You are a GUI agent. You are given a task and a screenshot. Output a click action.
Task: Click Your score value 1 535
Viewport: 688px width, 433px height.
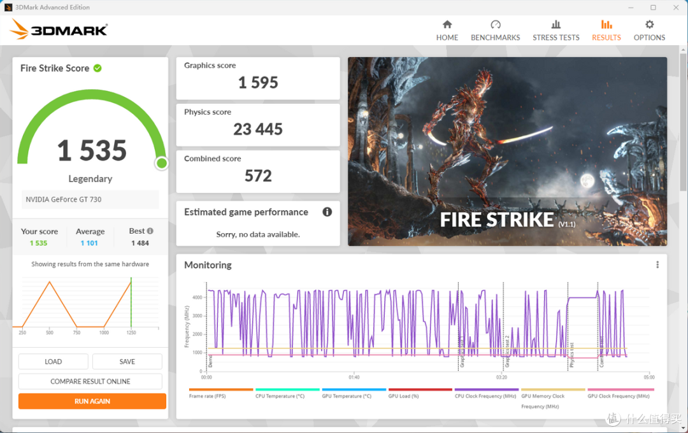click(x=39, y=243)
